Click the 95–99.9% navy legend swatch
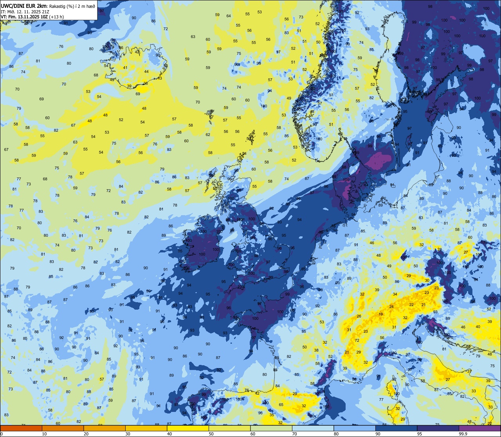 coord(438,428)
